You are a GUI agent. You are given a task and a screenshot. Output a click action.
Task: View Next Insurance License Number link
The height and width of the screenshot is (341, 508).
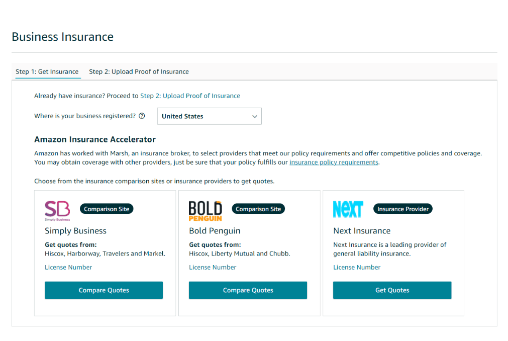pos(357,268)
